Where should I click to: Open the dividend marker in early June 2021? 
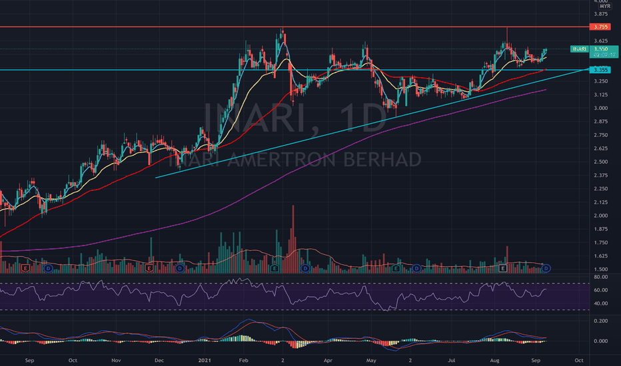(416, 269)
